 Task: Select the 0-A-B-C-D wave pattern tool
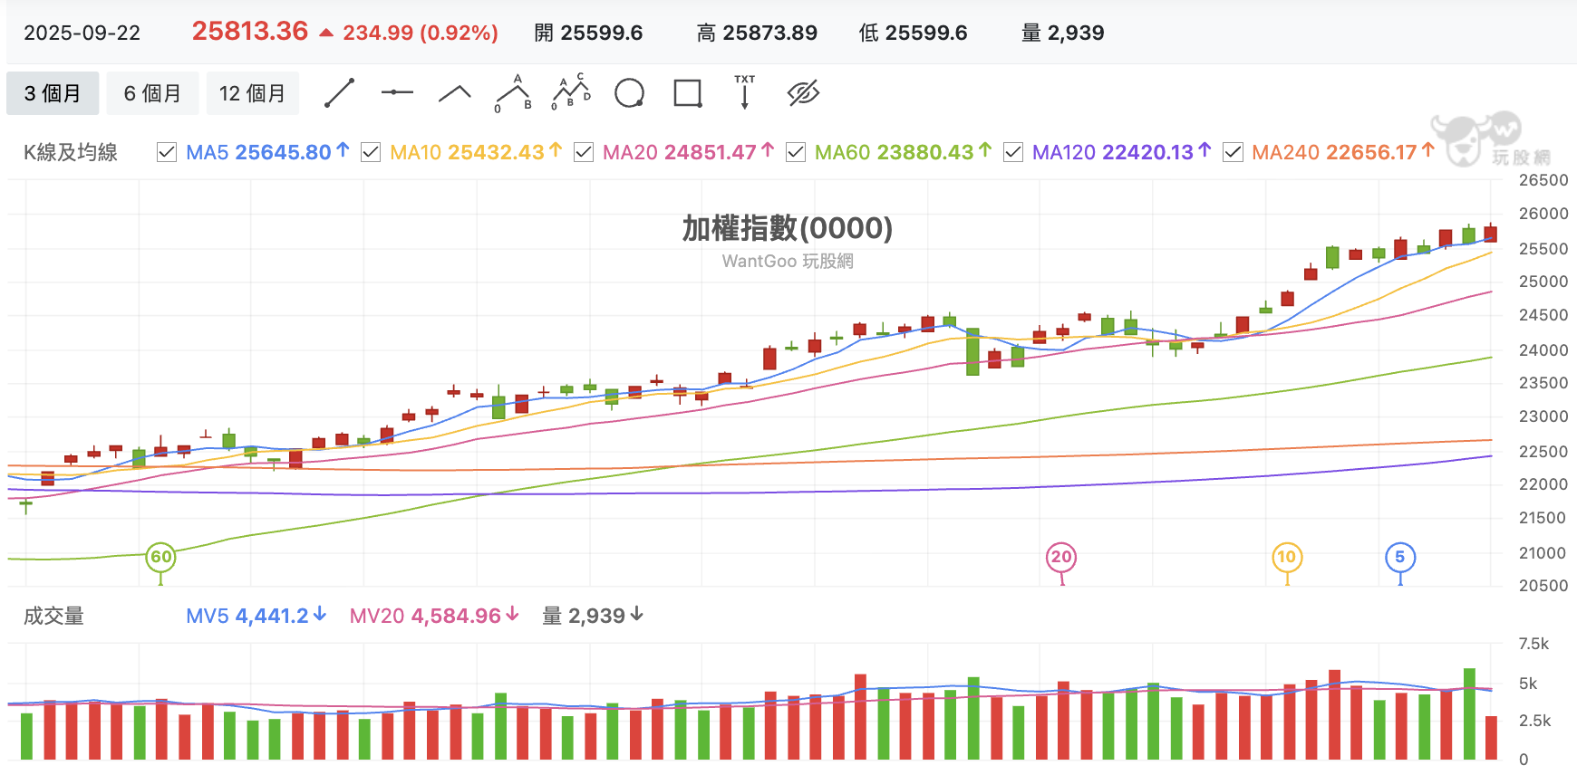[571, 92]
